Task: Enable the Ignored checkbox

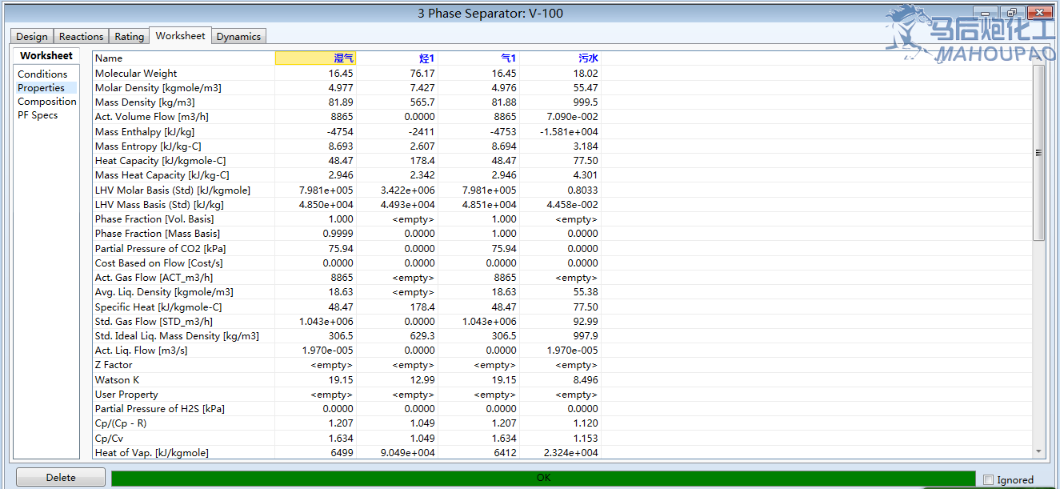Action: (x=989, y=480)
